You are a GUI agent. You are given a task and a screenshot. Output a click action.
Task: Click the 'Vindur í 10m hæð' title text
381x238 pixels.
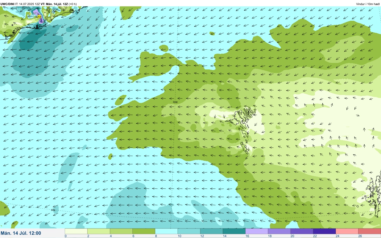coord(368,4)
